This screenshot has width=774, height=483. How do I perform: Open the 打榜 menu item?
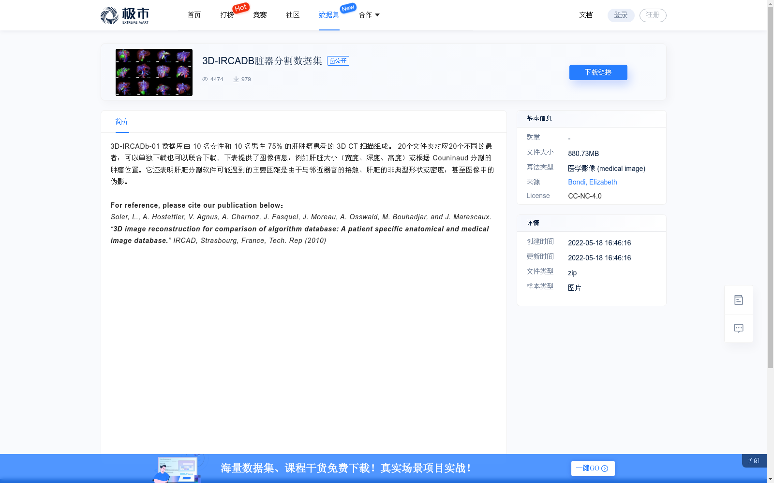click(x=227, y=15)
